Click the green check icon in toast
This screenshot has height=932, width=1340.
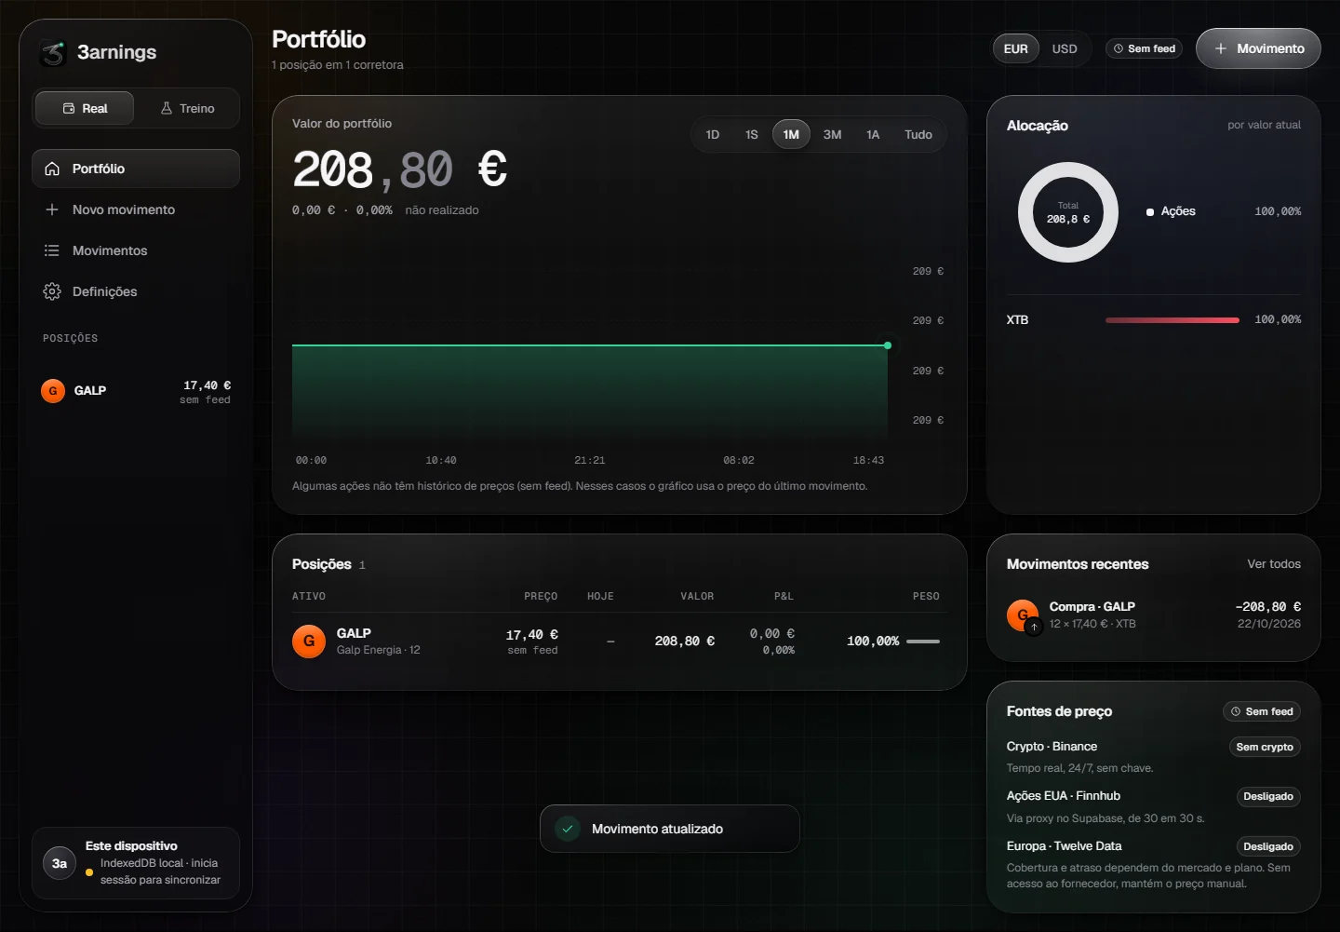pyautogui.click(x=568, y=829)
